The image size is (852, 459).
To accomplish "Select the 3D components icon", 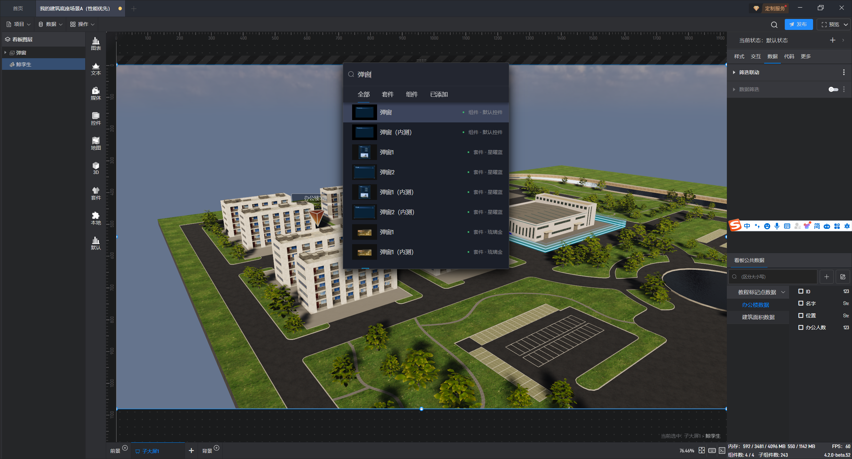I will coord(96,168).
